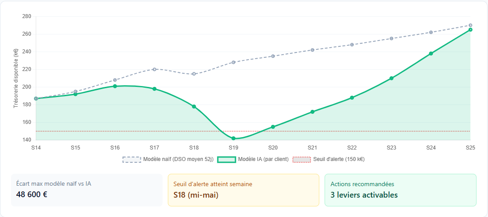This screenshot has width=488, height=217.
Task: Open the Seuil d'alerte atteint semaine card
Action: pos(243,190)
